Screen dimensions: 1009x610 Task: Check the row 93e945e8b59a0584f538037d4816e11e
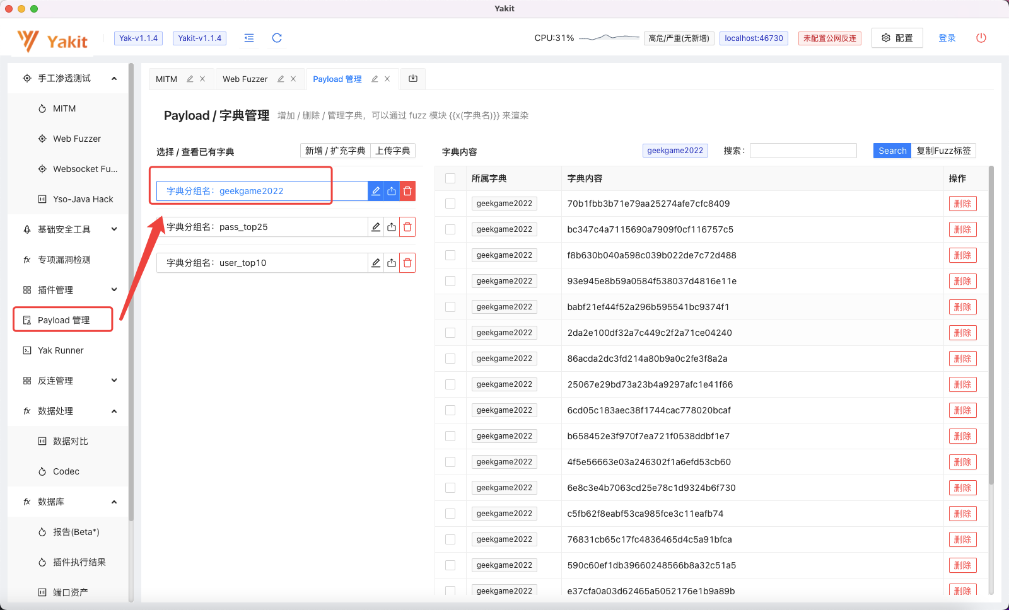(x=450, y=281)
